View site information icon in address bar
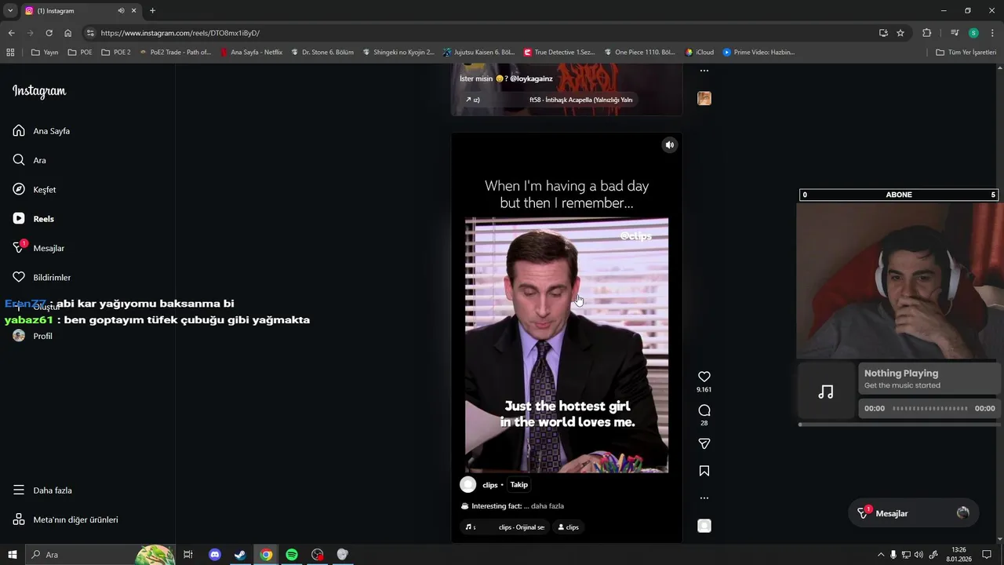Screen dimensions: 1004x565 [x=90, y=33]
